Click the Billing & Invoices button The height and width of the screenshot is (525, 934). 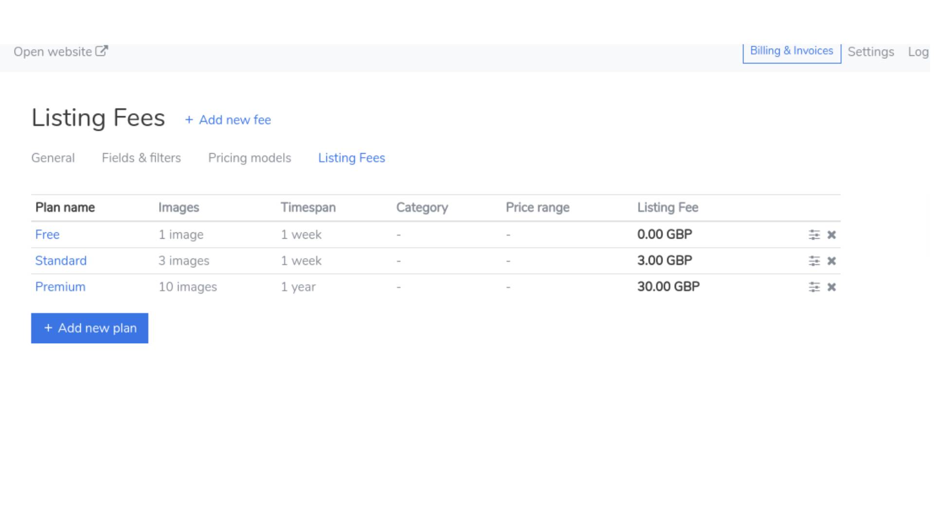pos(791,51)
